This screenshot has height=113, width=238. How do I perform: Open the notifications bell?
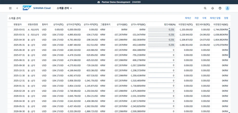click(x=212, y=8)
